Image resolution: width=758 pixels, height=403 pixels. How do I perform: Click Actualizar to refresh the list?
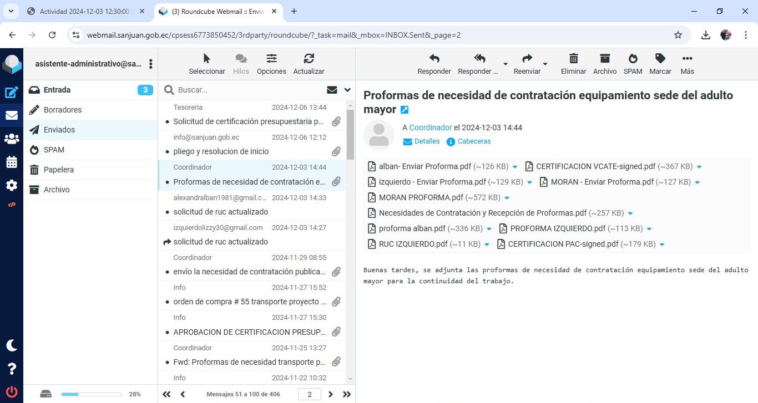click(x=309, y=64)
